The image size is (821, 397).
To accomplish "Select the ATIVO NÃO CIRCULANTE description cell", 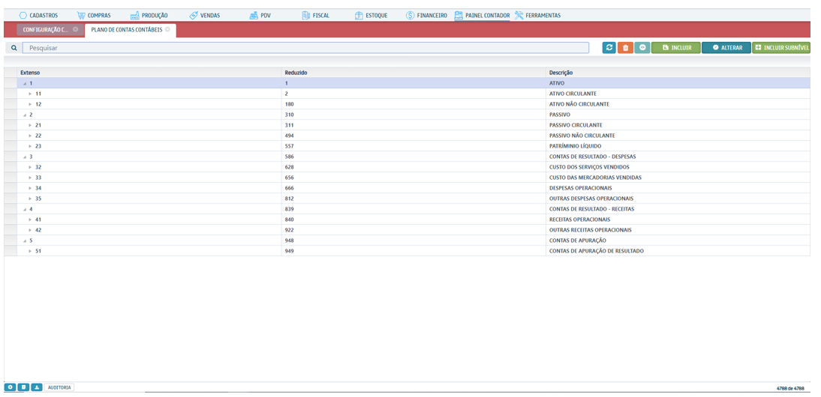I will 678,104.
